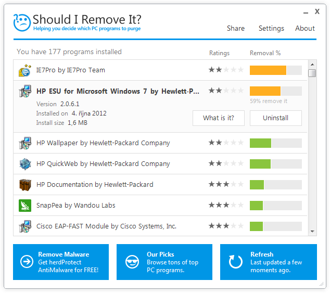
Task: Select Cisco EAP-FAST Module by Cisco Systems
Action: 160,226
